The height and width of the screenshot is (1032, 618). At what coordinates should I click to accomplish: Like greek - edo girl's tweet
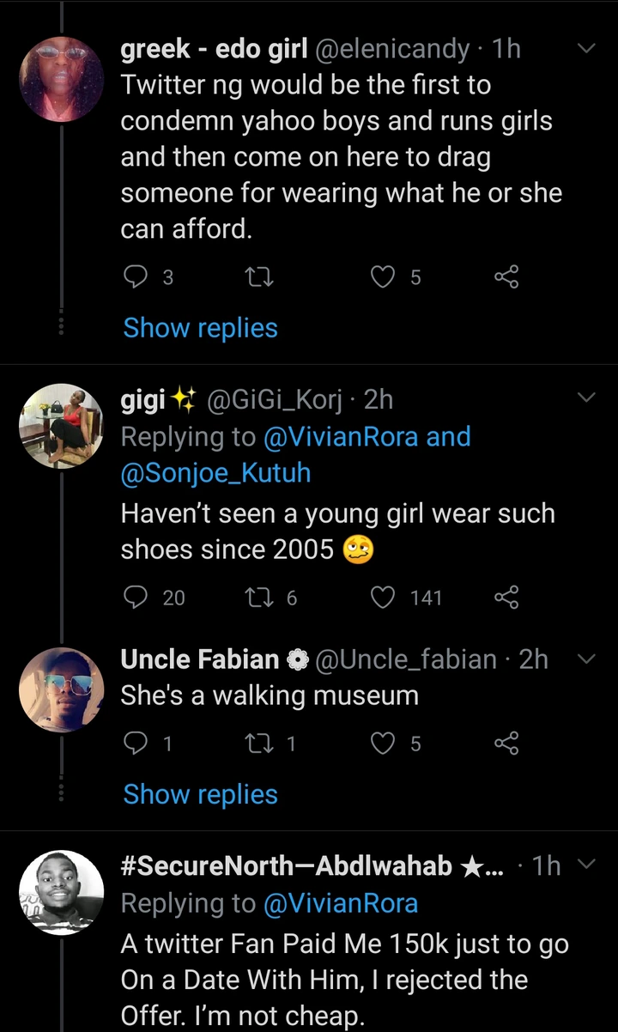pyautogui.click(x=381, y=276)
